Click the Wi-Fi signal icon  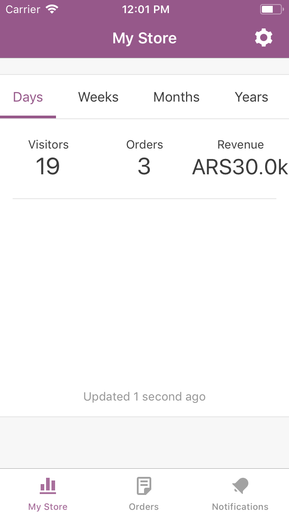[x=52, y=9]
